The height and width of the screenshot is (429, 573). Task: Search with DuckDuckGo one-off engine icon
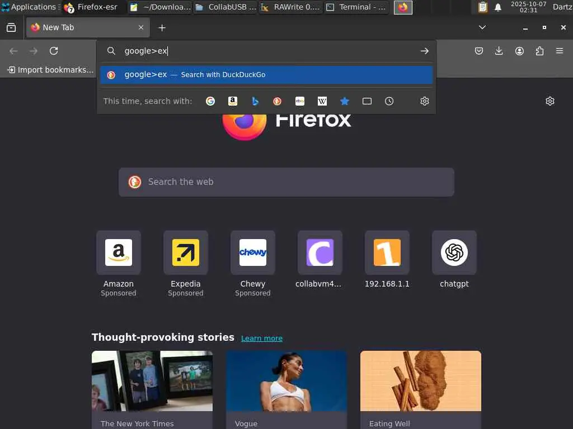pos(278,101)
